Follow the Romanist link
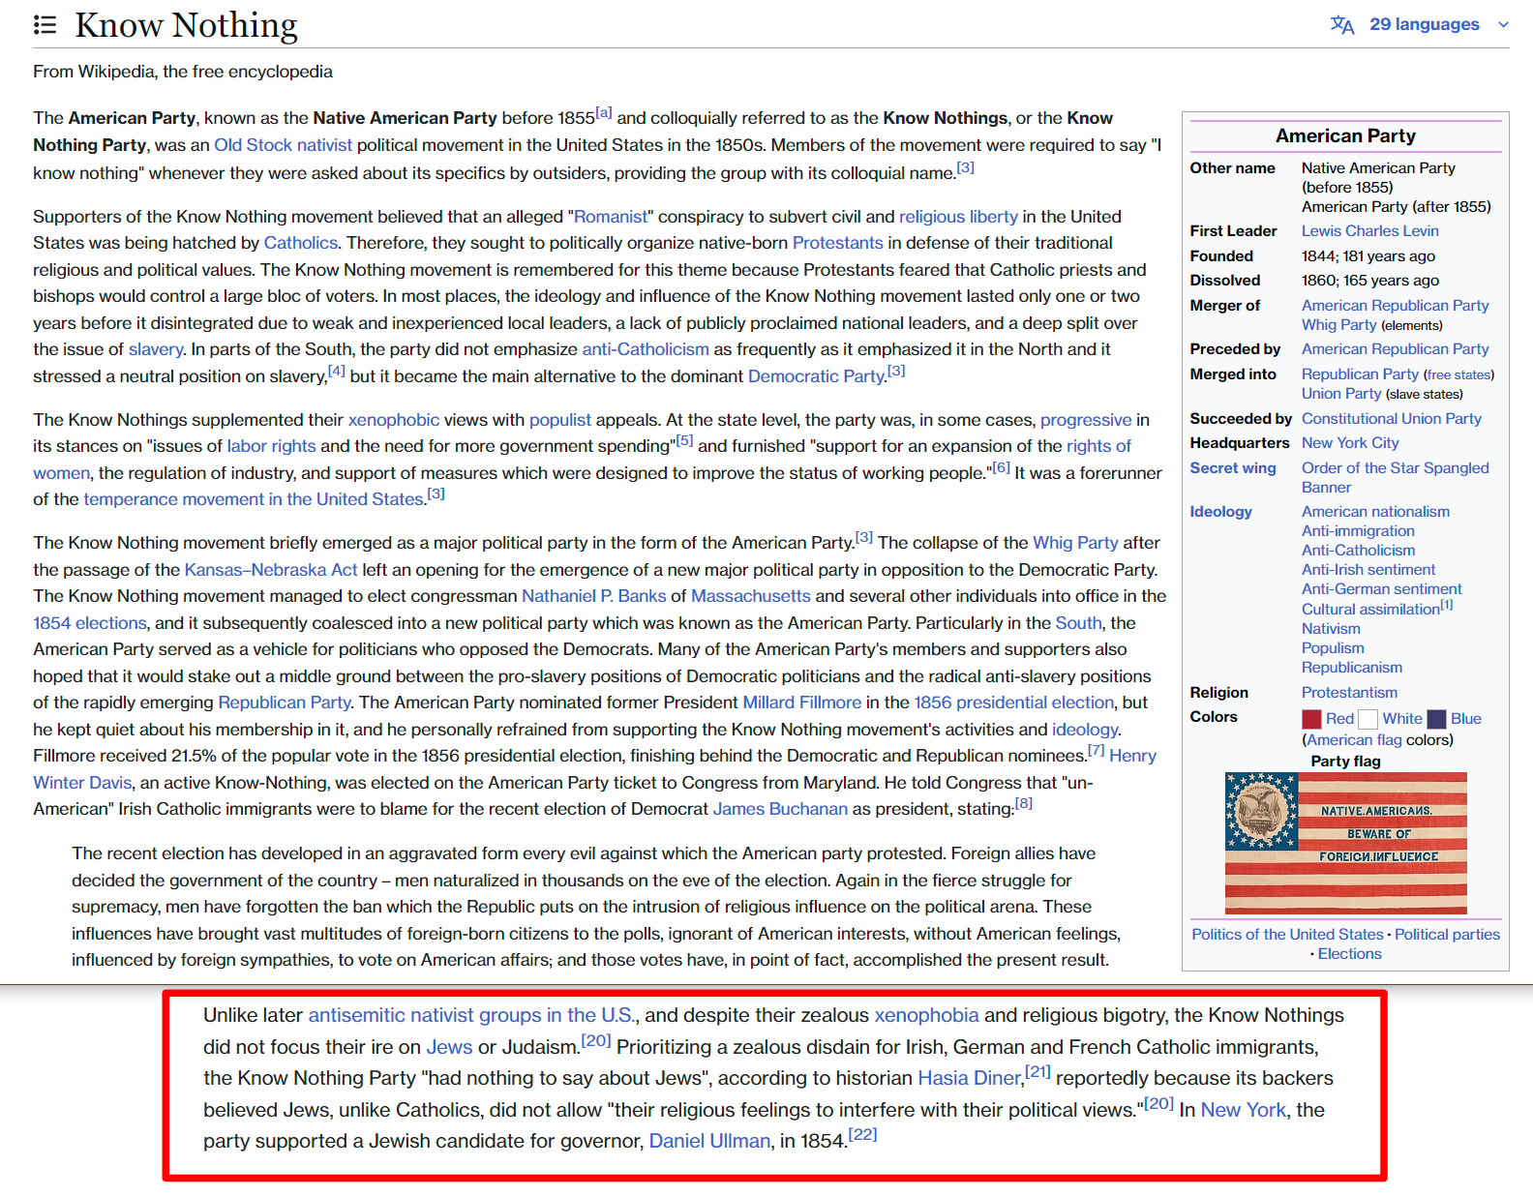 [611, 217]
